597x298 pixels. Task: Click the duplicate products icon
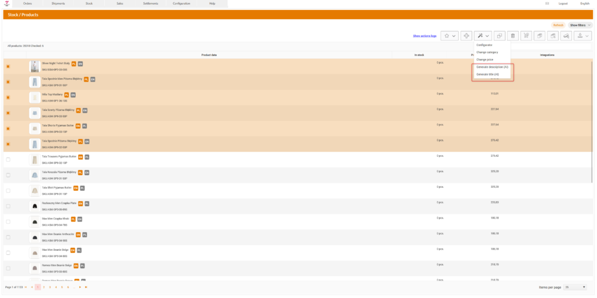pos(499,36)
